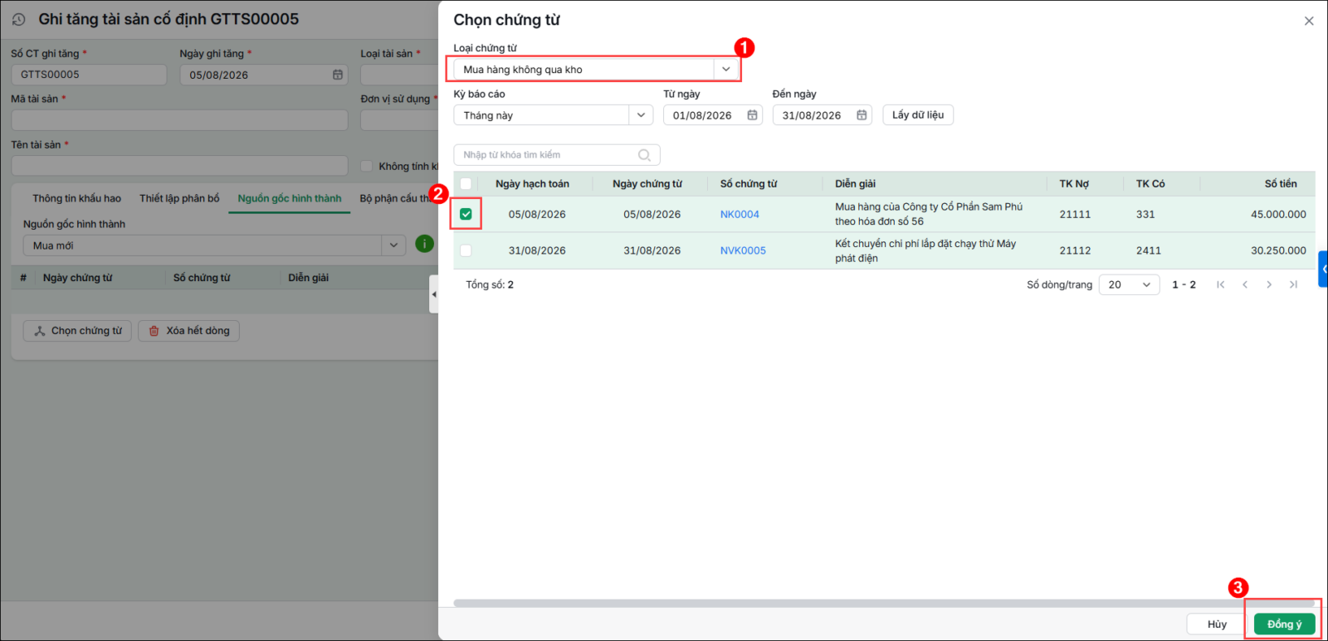This screenshot has height=641, width=1328.
Task: Click the panel collapse arrow handle
Action: point(433,294)
